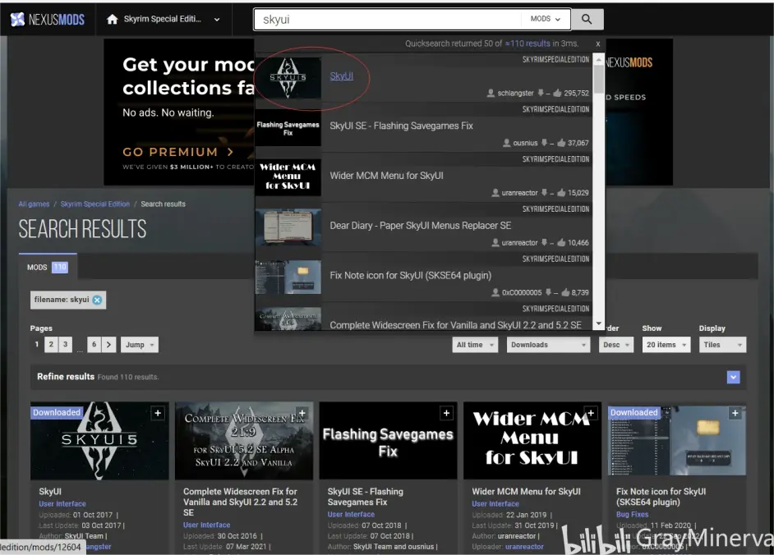Expand the Refine results panel
The width and height of the screenshot is (774, 555).
click(733, 377)
